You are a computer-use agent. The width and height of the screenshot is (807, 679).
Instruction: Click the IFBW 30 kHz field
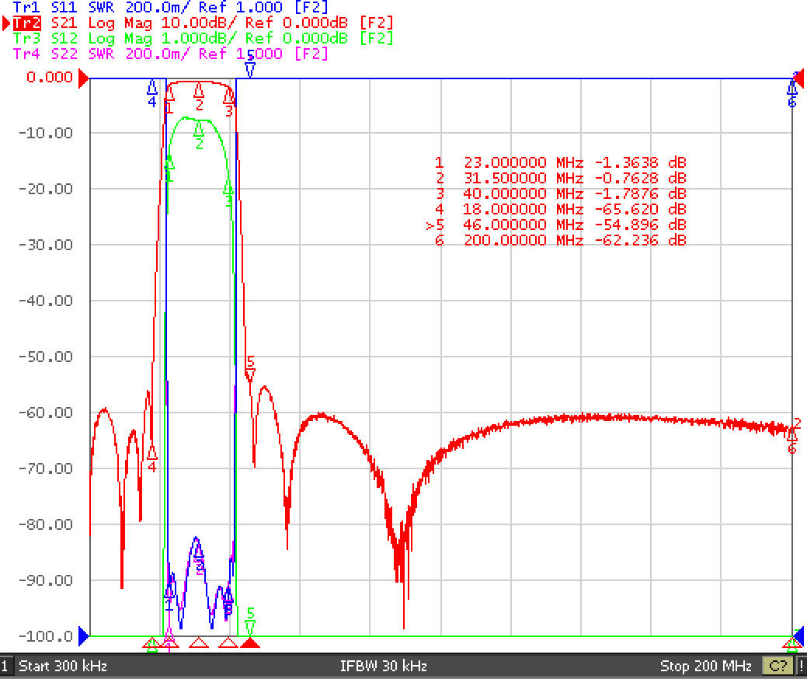point(384,666)
